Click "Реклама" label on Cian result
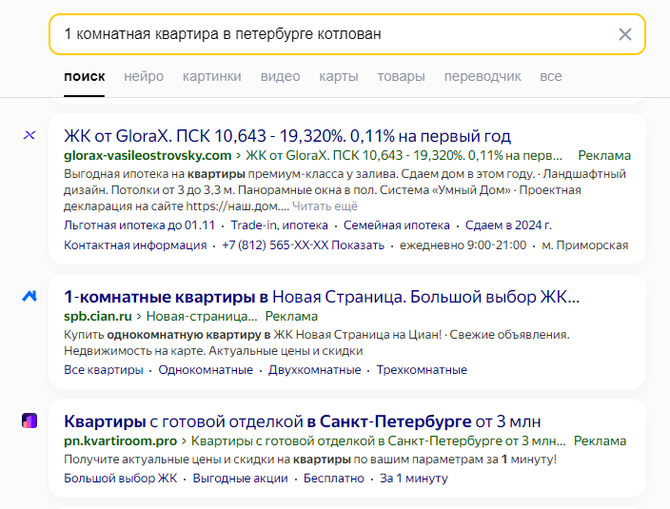 tap(291, 317)
